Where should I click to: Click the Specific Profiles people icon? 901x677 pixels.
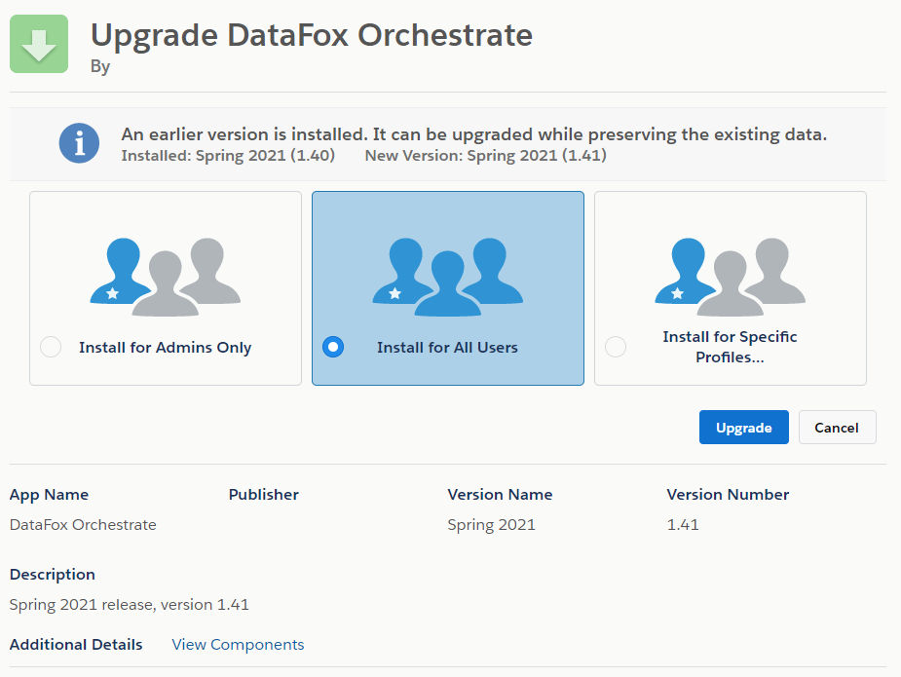tap(731, 276)
